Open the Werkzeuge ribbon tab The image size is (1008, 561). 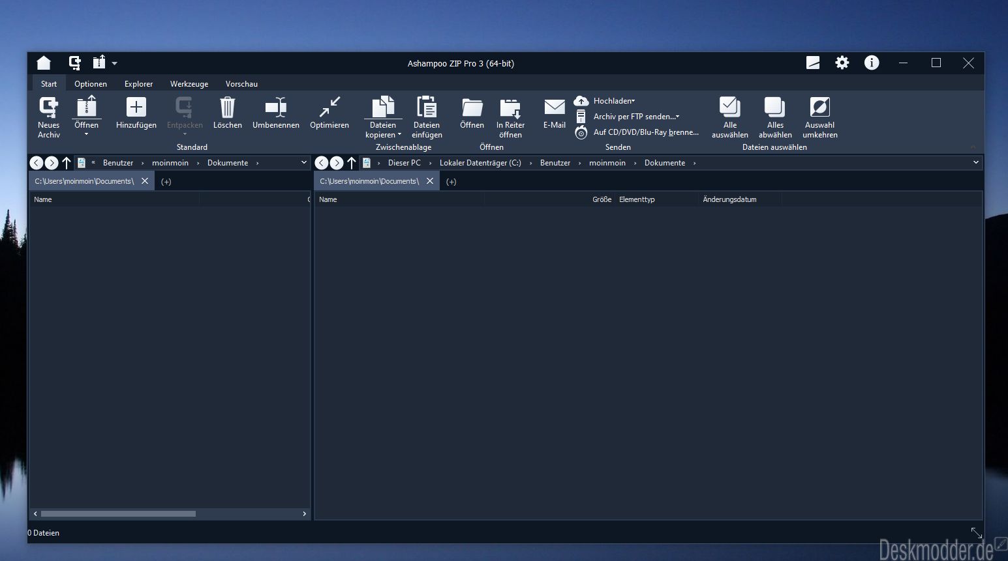coord(189,83)
